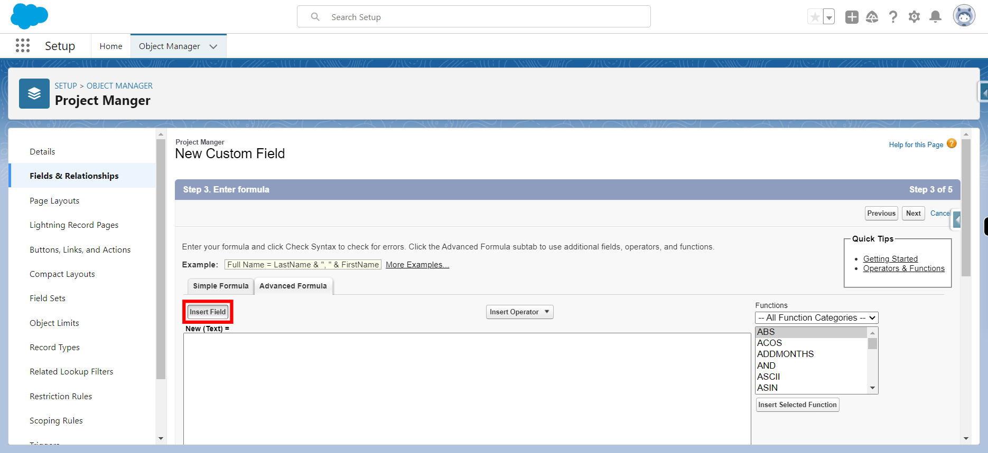Viewport: 988px width, 453px height.
Task: Click the Cancel link
Action: pos(940,213)
